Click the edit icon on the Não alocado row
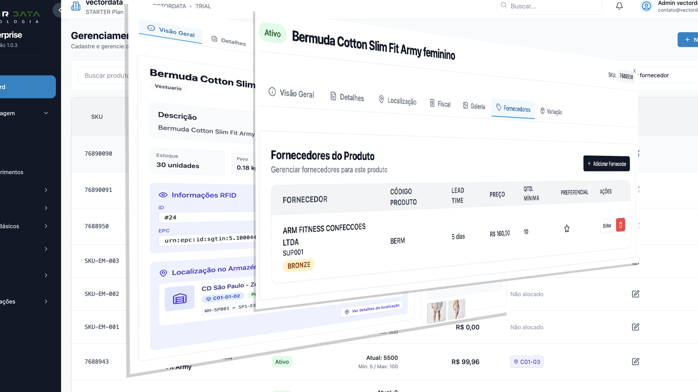Screen dimensions: 698x392 (635, 294)
